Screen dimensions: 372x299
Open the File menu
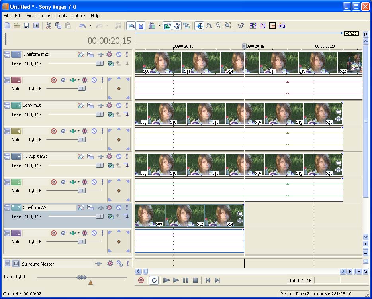pyautogui.click(x=7, y=16)
